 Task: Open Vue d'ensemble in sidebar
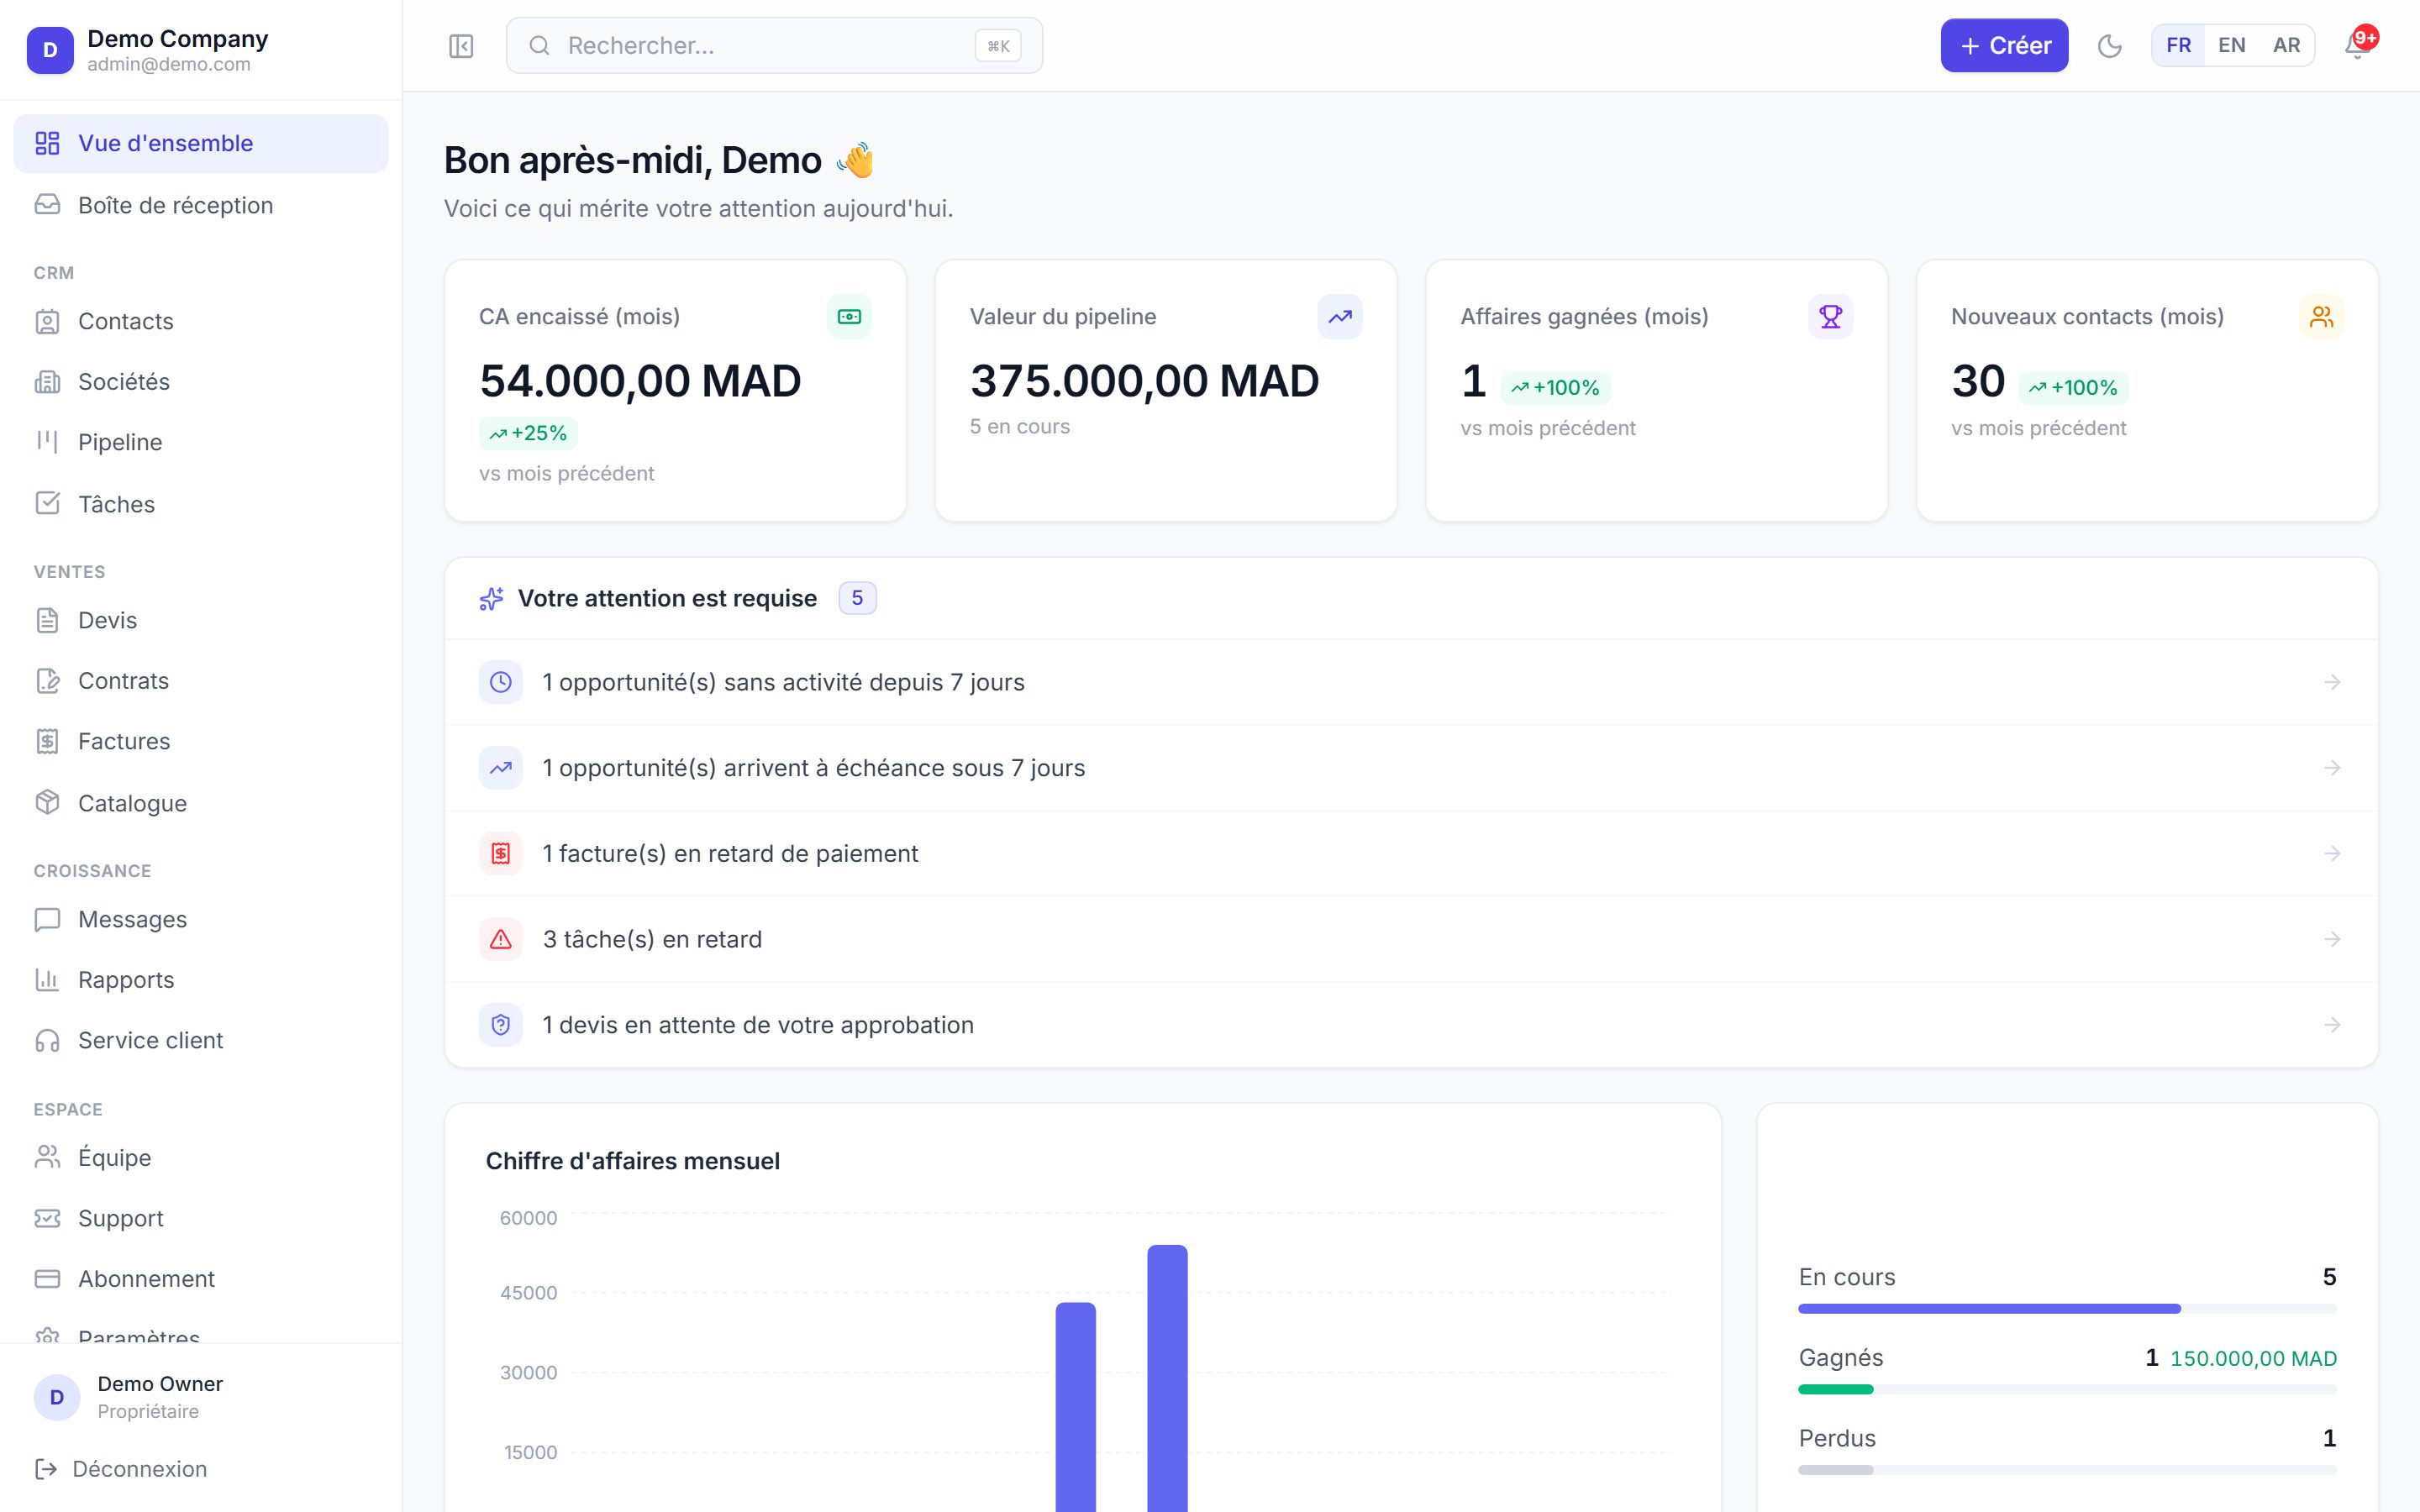point(201,144)
